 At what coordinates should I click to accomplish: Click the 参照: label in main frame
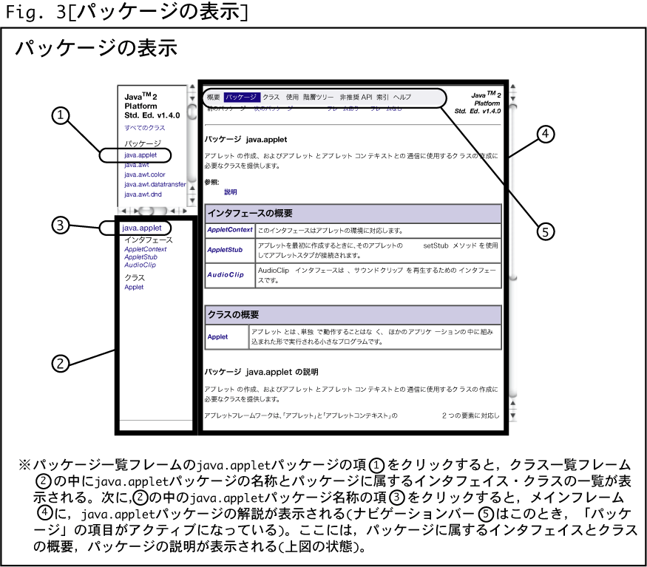pos(211,182)
